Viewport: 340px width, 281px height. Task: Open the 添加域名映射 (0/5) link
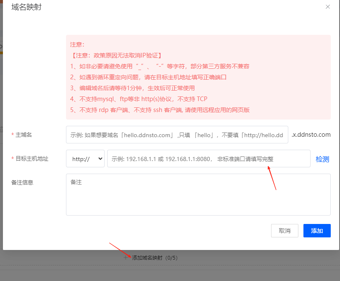(x=155, y=258)
